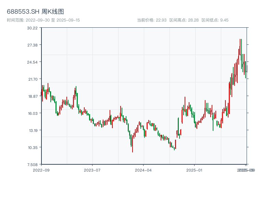Click the x-axis label 2024-04
This screenshot has width=274, height=205.
[x=143, y=170]
